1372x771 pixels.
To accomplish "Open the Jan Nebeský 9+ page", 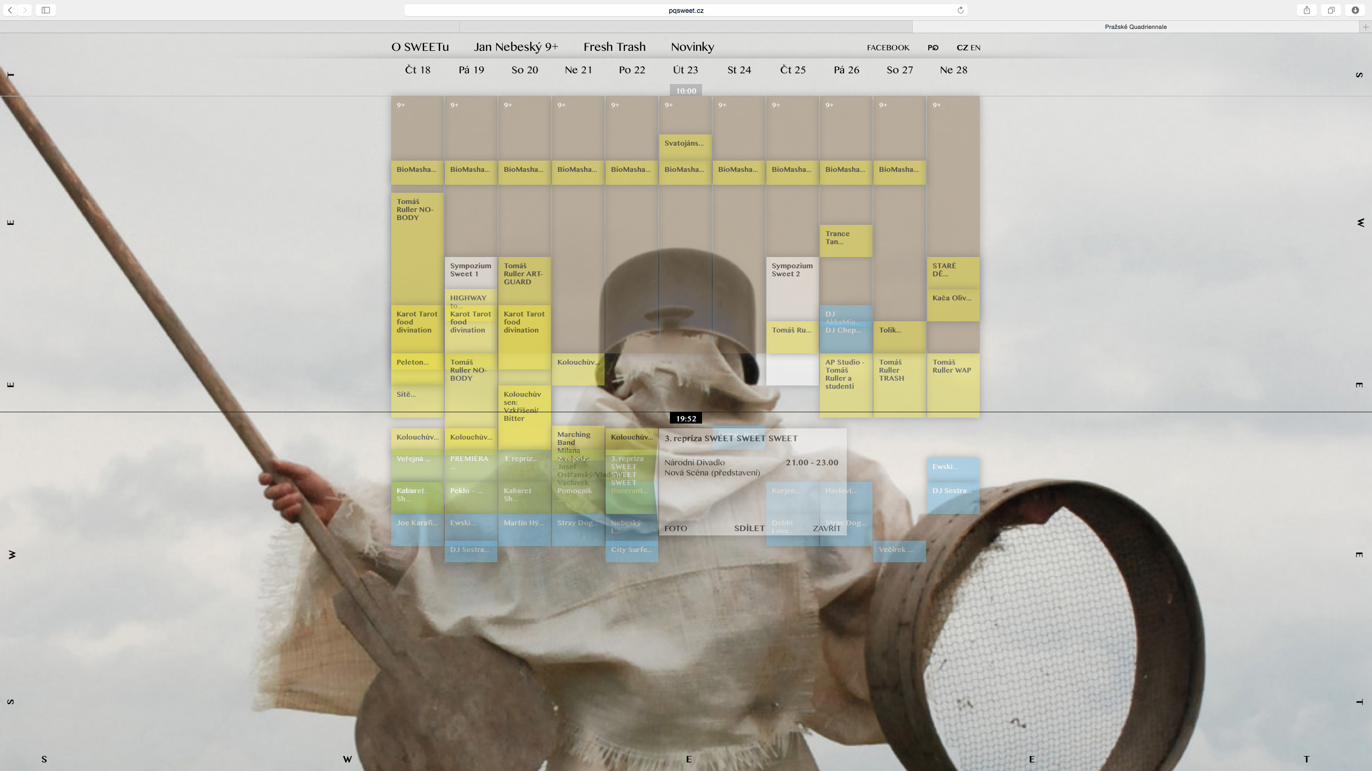I will coord(516,47).
